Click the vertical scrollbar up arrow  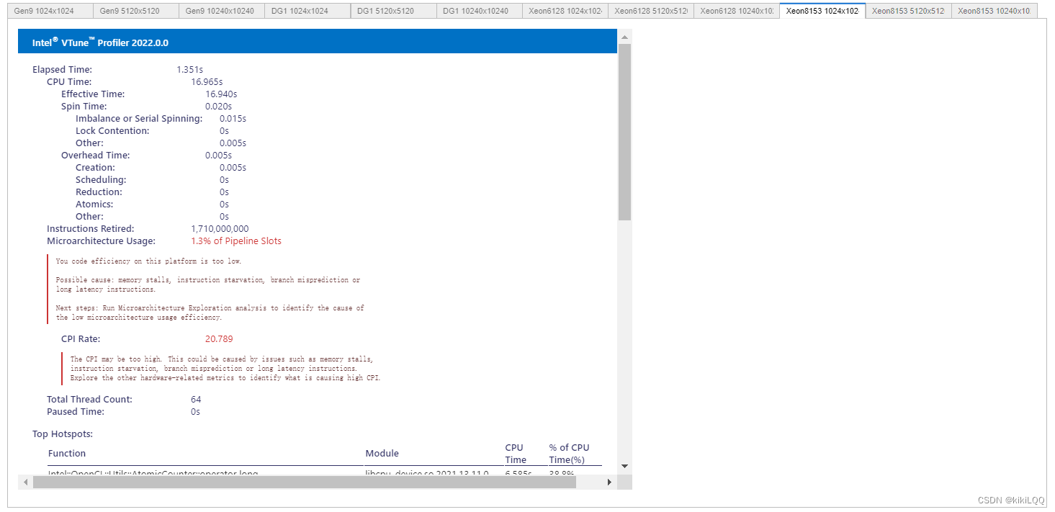click(624, 36)
